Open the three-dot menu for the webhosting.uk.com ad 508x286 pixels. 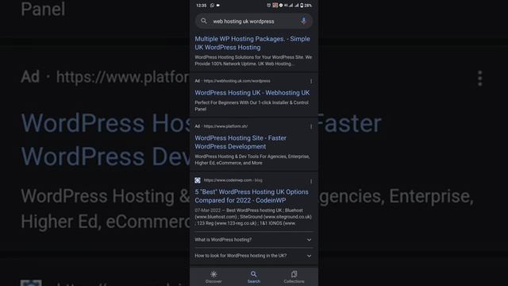pos(311,81)
